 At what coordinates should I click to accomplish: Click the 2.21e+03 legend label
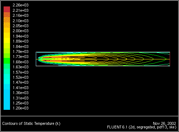pyautogui.click(x=20, y=10)
